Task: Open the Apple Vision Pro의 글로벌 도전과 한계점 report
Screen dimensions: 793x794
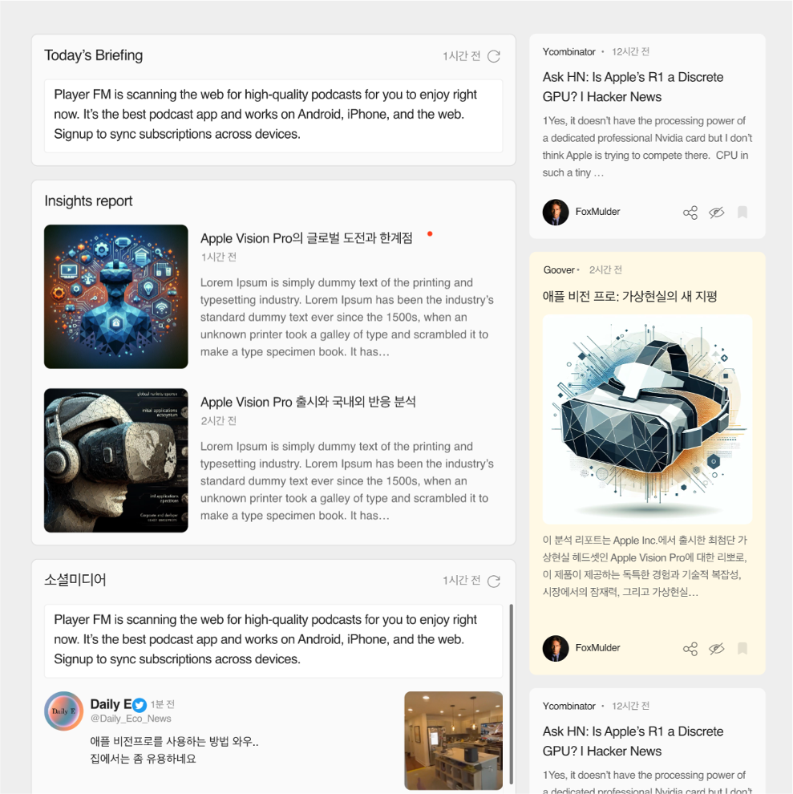Action: tap(306, 238)
